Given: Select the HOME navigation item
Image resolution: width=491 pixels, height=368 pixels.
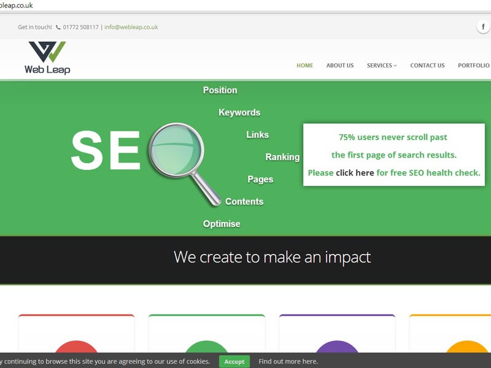Looking at the screenshot, I should [x=305, y=65].
